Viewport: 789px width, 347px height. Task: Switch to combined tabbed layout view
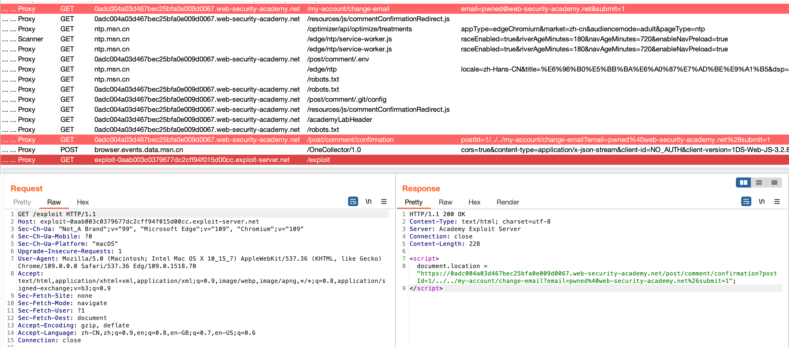774,183
